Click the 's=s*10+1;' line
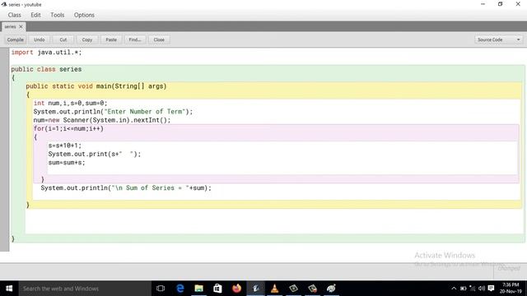The width and height of the screenshot is (527, 296). click(65, 146)
